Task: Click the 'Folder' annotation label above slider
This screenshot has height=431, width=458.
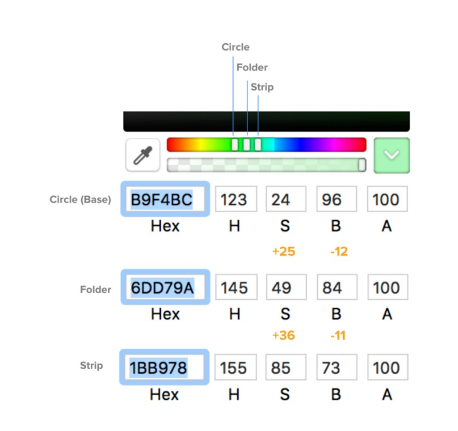Action: (252, 67)
